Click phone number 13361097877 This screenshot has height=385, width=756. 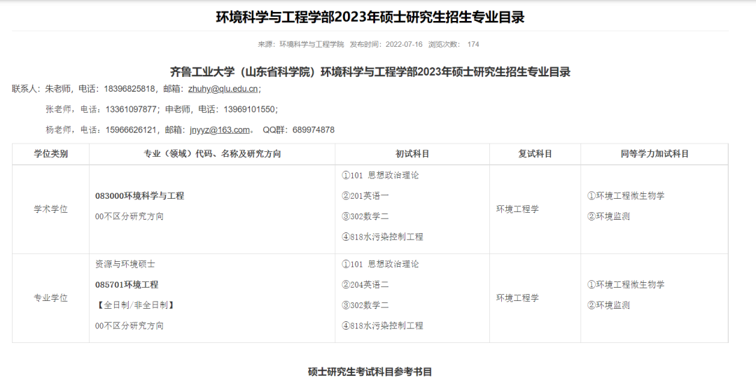click(131, 109)
